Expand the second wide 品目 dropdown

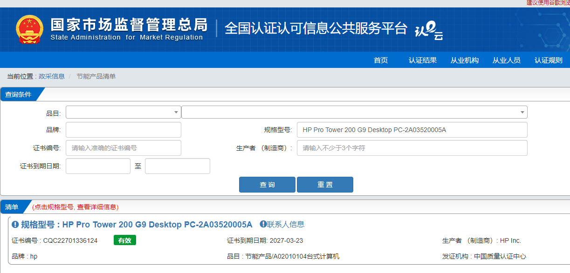coord(354,112)
